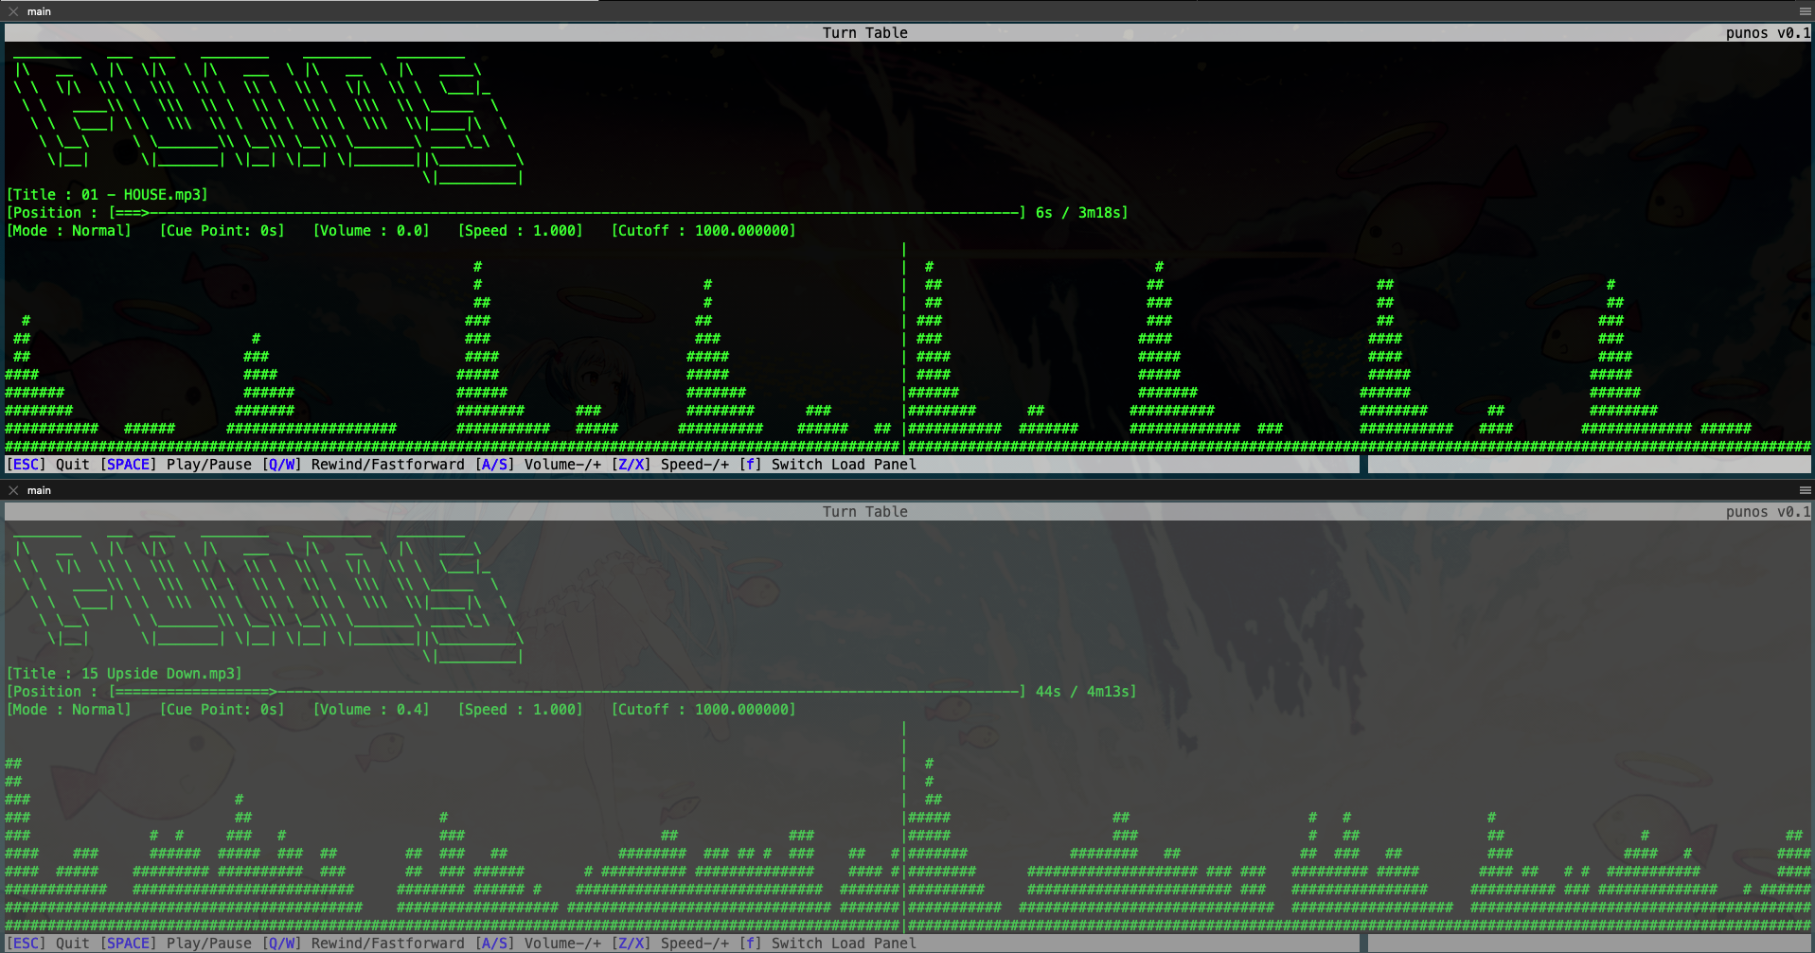1815x953 pixels.
Task: Select the top pane's main tab label
Action: coord(40,11)
